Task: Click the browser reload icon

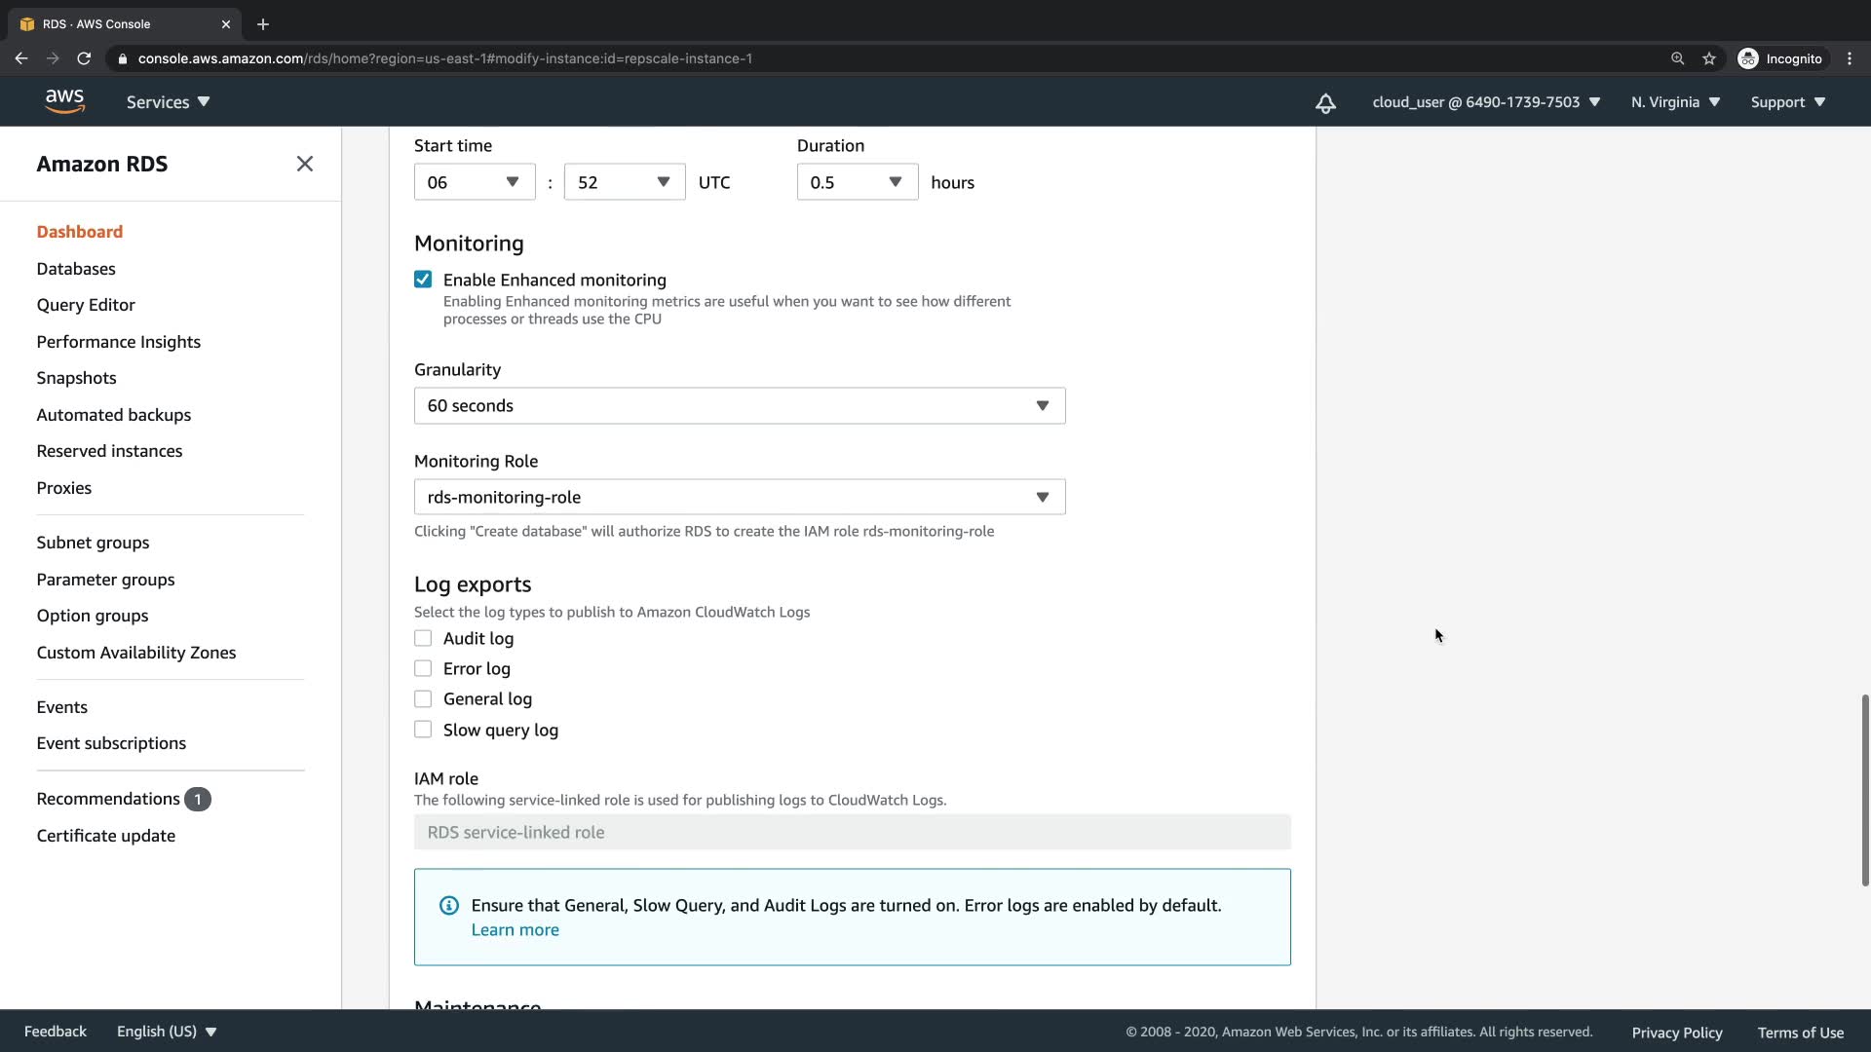Action: [84, 58]
